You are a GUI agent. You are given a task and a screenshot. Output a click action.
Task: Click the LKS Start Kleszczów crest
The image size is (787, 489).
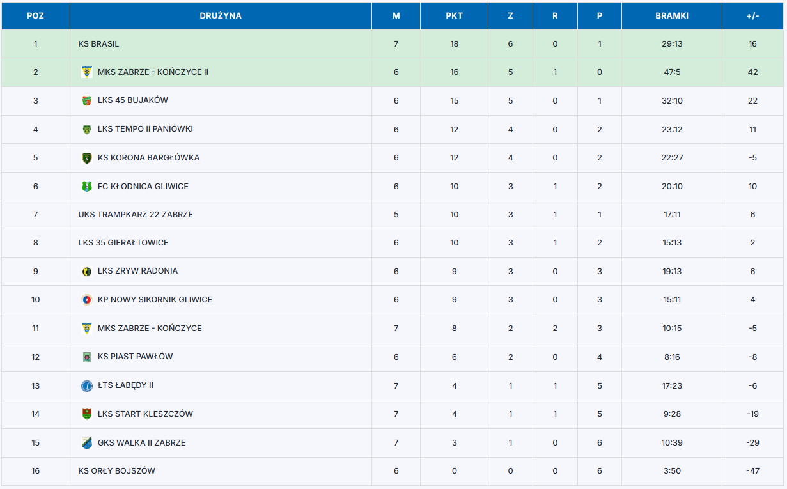(x=87, y=414)
